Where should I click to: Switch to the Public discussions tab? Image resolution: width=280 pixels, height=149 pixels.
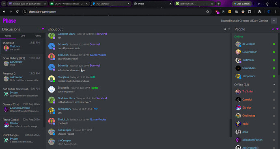tap(38, 36)
